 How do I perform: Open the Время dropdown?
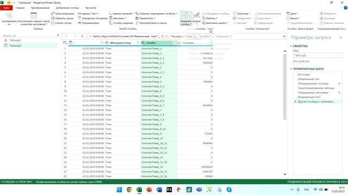click(x=293, y=18)
